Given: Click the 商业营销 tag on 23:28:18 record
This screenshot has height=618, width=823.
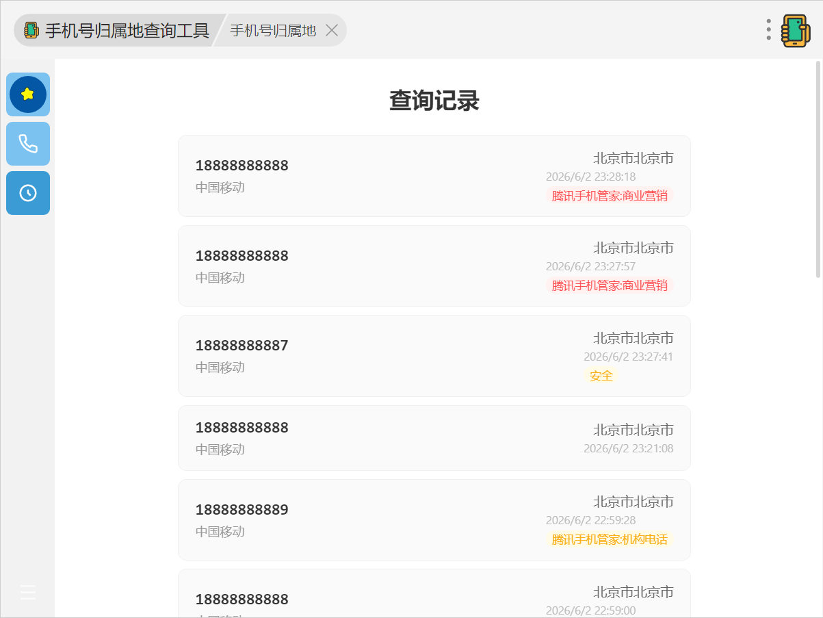Looking at the screenshot, I should [x=610, y=196].
